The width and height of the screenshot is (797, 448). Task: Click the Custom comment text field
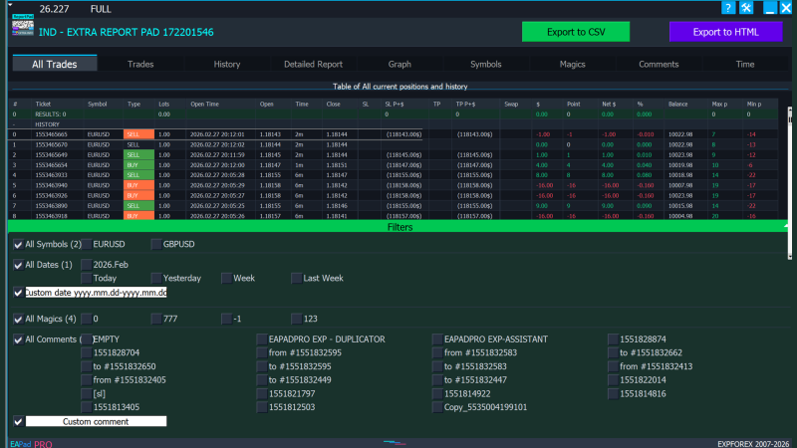point(96,421)
